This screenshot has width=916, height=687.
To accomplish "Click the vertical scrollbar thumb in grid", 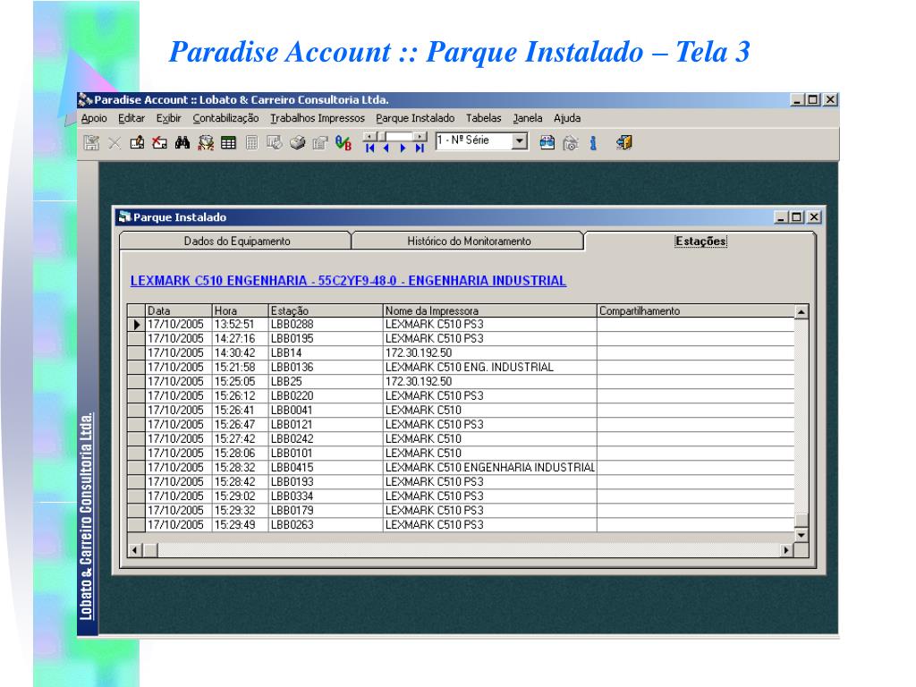I will 801,520.
